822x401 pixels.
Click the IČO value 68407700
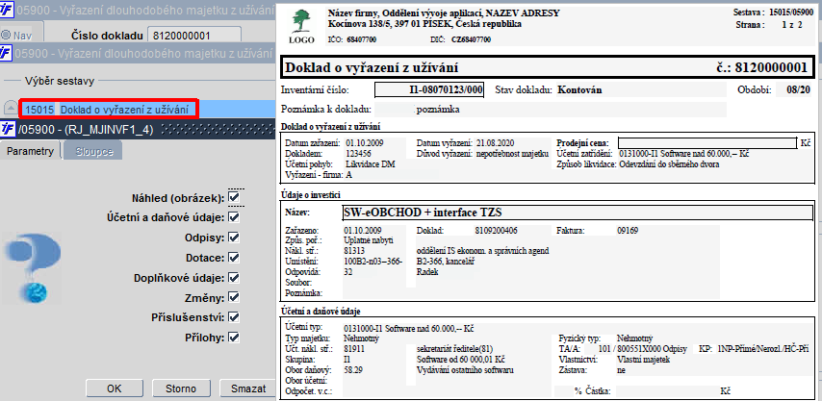coord(361,39)
